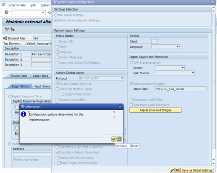This screenshot has width=217, height=173.
Task: Click the Adjust Links and Images button
Action: [155, 110]
